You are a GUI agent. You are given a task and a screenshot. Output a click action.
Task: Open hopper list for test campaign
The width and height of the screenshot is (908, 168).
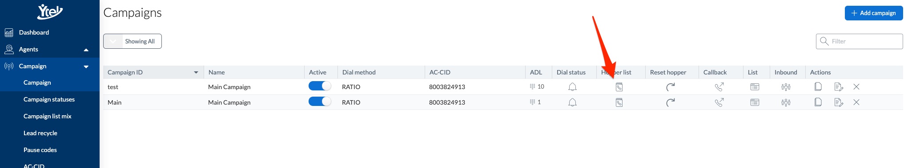[x=619, y=87]
